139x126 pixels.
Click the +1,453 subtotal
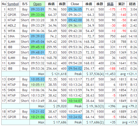pyautogui.click(x=110, y=74)
